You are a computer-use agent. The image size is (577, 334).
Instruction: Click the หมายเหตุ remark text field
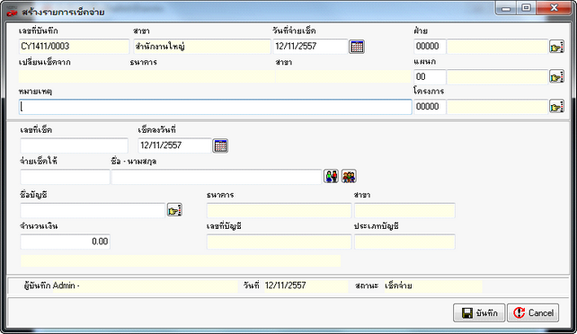coord(216,107)
